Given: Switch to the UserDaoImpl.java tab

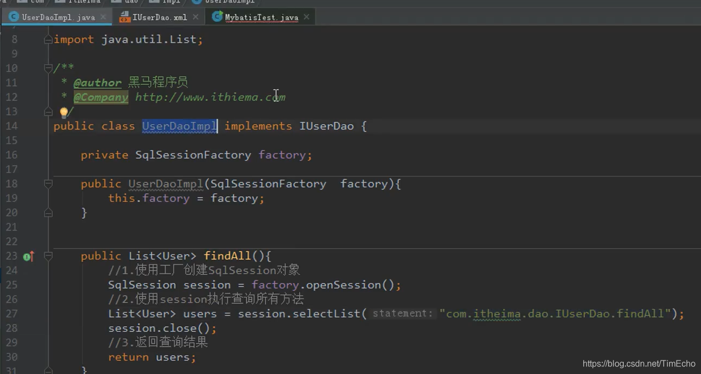Looking at the screenshot, I should [x=58, y=17].
